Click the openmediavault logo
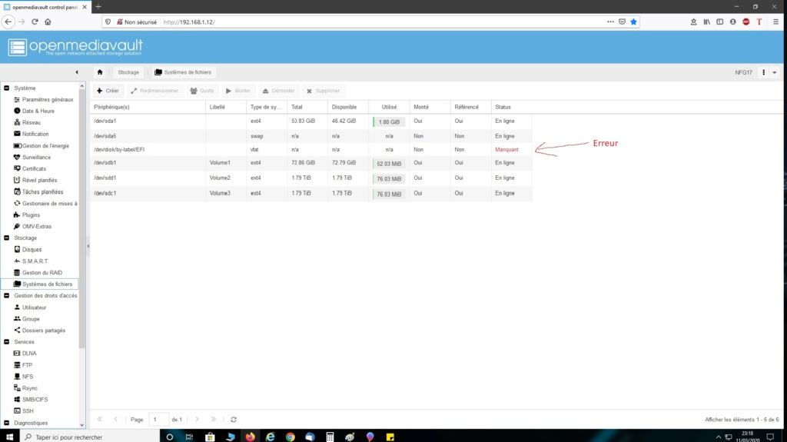Viewport: 787px width, 442px height. click(x=75, y=47)
